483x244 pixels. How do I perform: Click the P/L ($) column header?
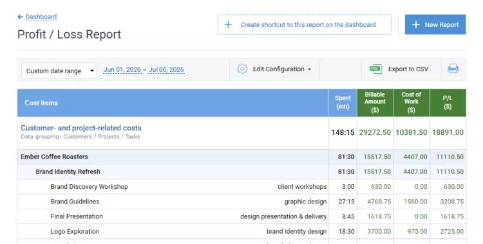point(448,103)
